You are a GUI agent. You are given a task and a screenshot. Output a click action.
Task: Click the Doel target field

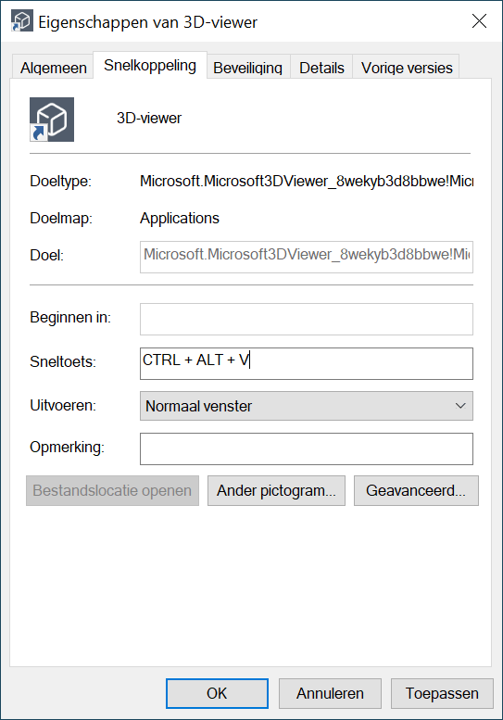pyautogui.click(x=306, y=258)
